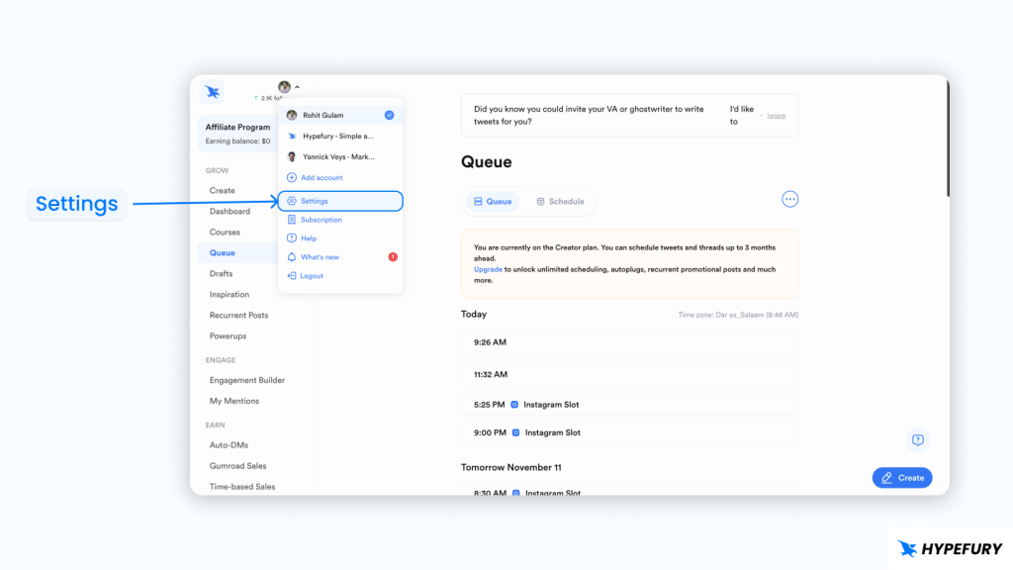Switch to the Schedule tab
1013x570 pixels.
pyautogui.click(x=560, y=202)
